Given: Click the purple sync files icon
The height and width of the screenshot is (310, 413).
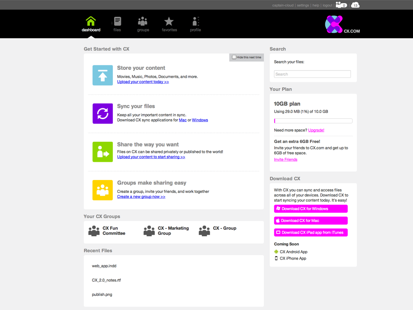Looking at the screenshot, I should [102, 113].
